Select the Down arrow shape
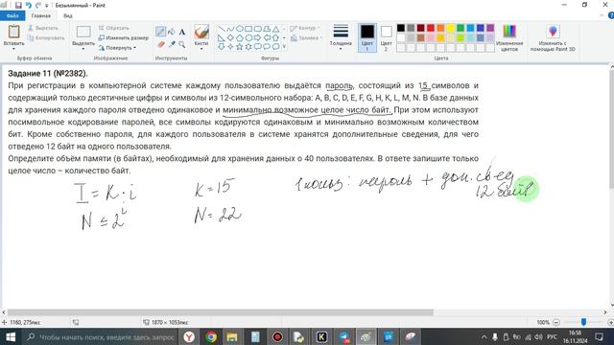The width and height of the screenshot is (614, 345). tap(222, 47)
